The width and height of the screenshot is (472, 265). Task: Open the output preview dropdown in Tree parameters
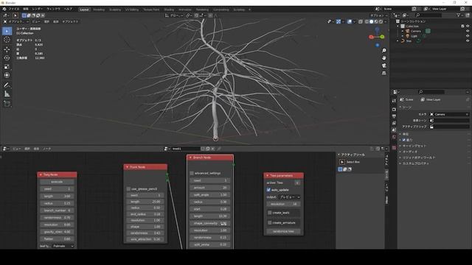pyautogui.click(x=289, y=197)
